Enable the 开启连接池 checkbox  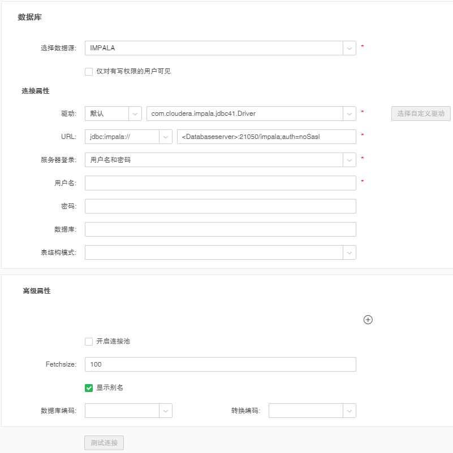pos(89,341)
